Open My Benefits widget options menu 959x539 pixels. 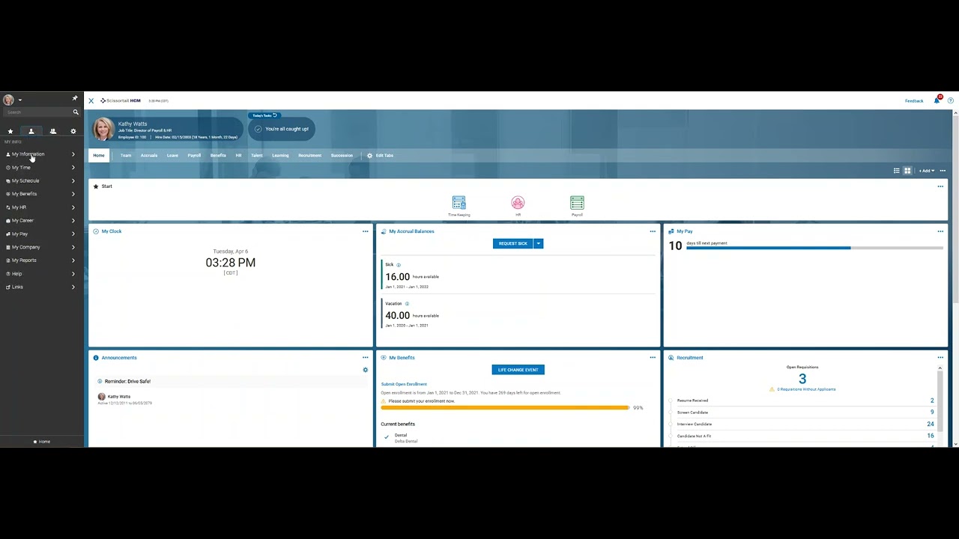(653, 358)
